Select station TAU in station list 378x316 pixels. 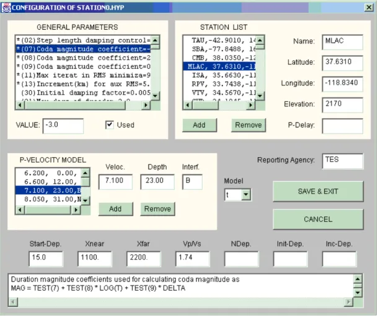click(219, 40)
